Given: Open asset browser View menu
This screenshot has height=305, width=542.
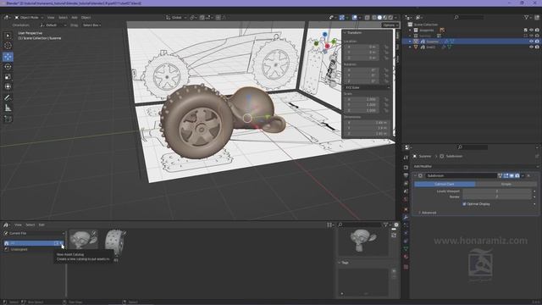Looking at the screenshot, I should [18, 225].
